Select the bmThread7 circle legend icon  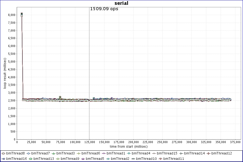click(x=28, y=153)
